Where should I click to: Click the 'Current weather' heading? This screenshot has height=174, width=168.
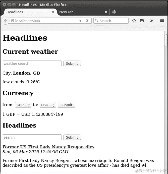30,52
